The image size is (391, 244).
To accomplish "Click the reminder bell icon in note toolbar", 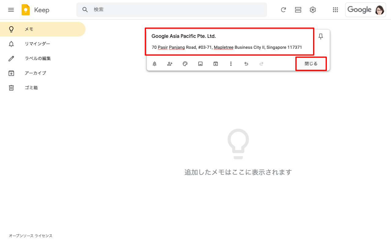I will click(x=155, y=64).
